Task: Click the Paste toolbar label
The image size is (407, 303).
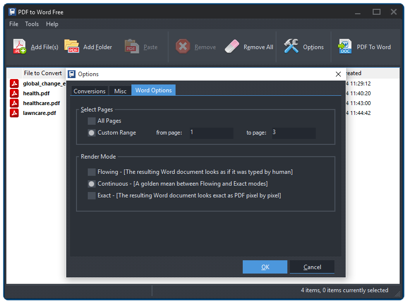Action: (151, 47)
